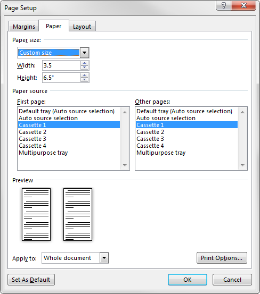Click Other pages list scroll up arrow
The image size is (260, 294).
pos(242,112)
